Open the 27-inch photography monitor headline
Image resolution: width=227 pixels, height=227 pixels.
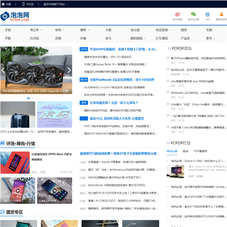[x=119, y=154]
